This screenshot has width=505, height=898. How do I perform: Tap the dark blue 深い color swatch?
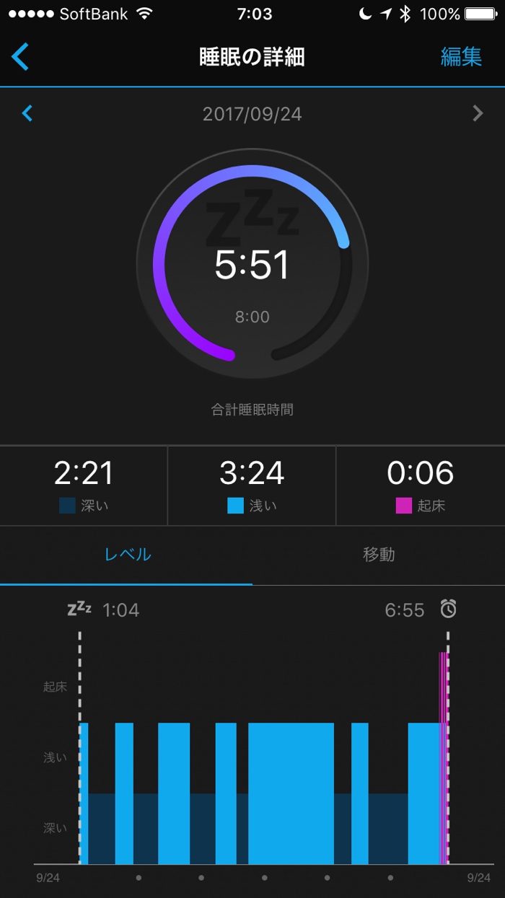point(67,506)
